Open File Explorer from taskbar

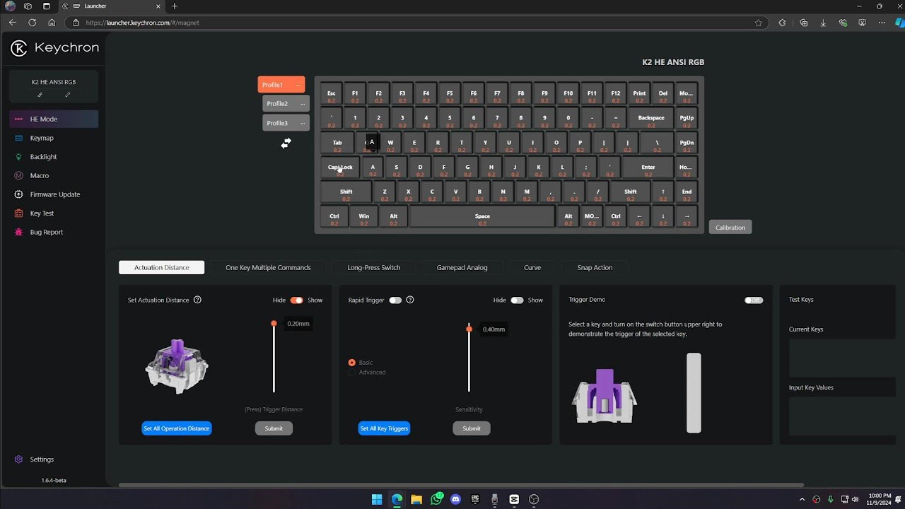click(x=416, y=499)
